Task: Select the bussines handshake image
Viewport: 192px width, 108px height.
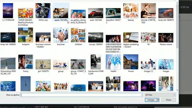Action: [x=61, y=35]
